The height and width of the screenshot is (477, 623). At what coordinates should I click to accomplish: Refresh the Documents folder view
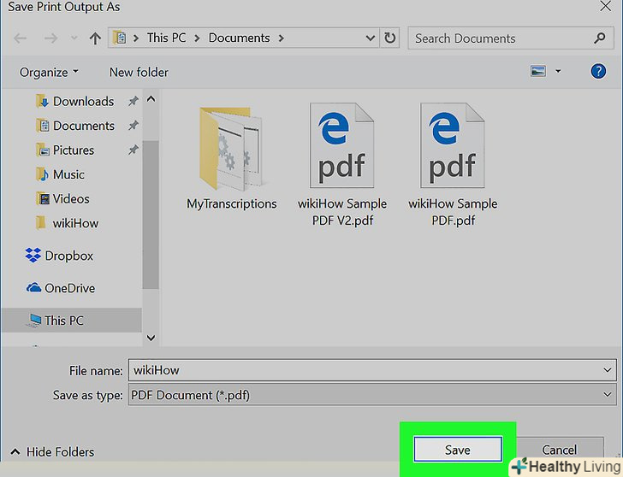389,38
